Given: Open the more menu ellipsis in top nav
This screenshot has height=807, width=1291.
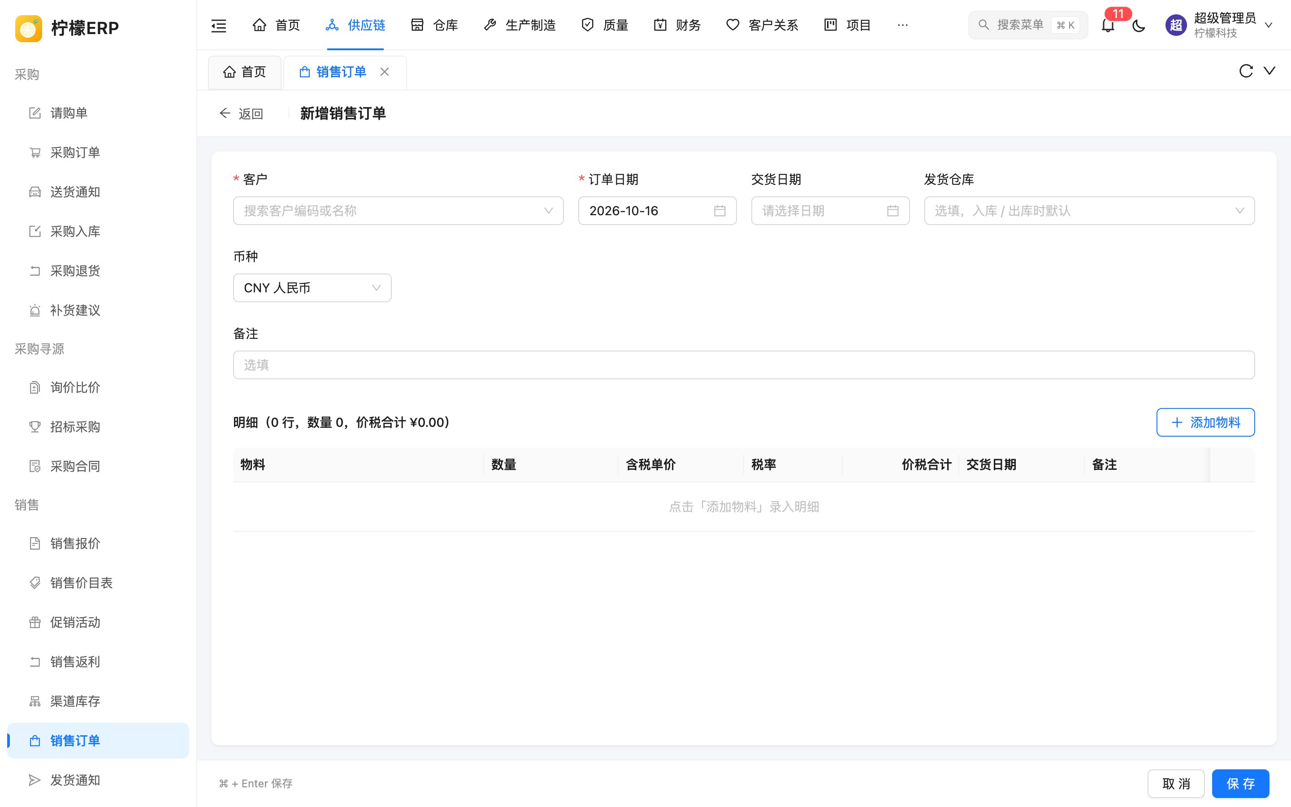Looking at the screenshot, I should click(903, 25).
